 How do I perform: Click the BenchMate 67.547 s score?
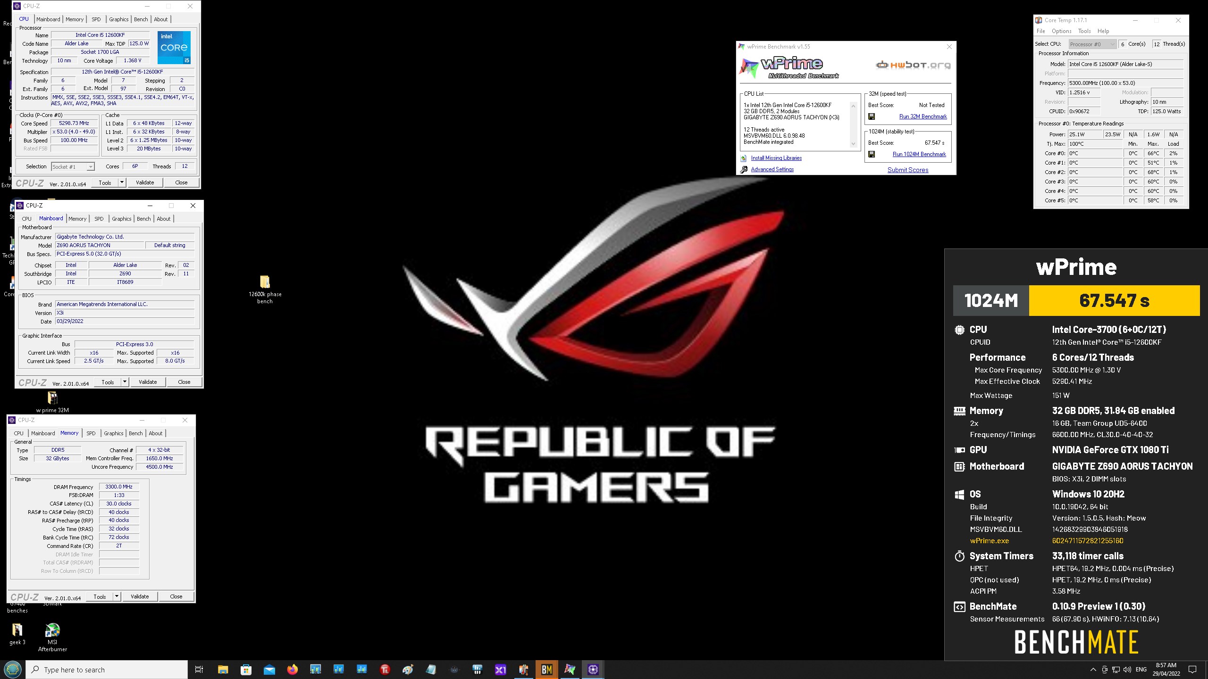(1114, 300)
